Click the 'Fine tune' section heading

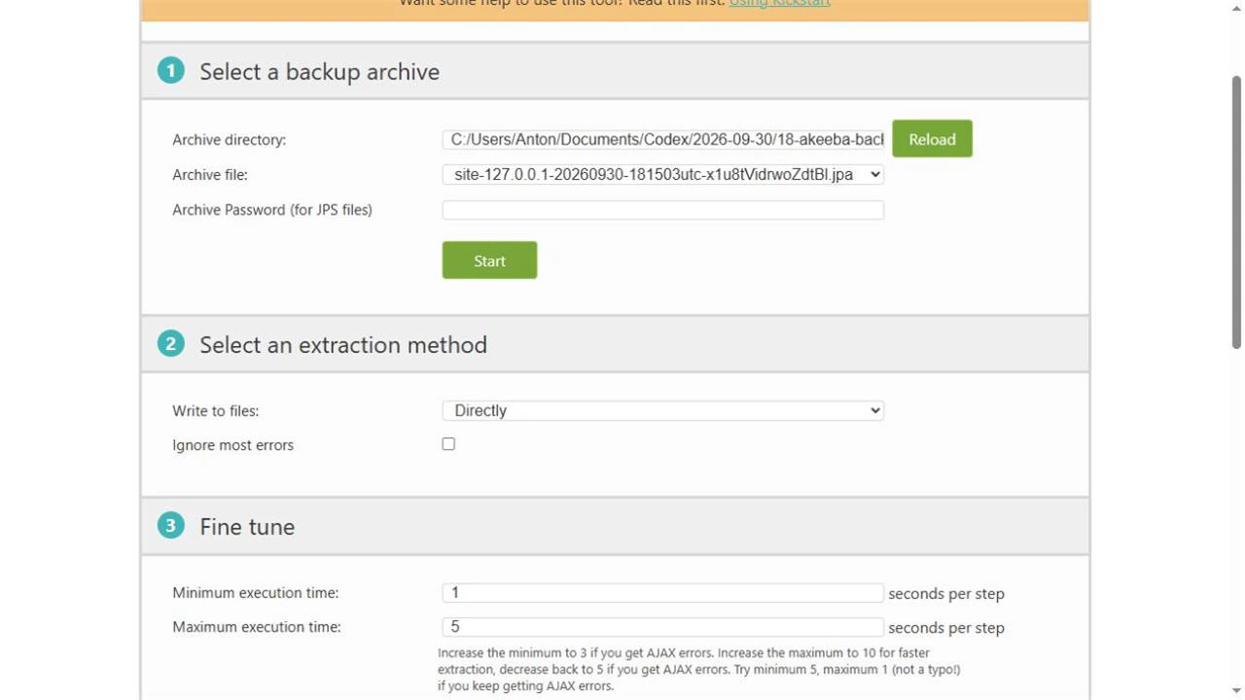coord(247,526)
